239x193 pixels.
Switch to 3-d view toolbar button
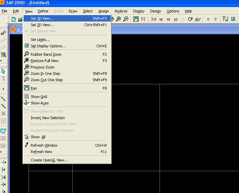[x=153, y=19]
